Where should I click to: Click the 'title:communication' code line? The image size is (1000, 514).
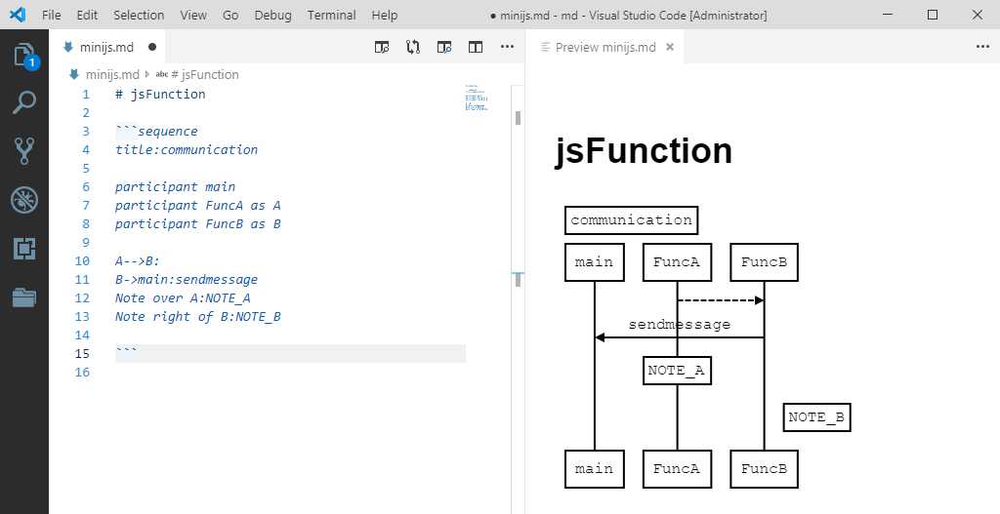pos(187,150)
